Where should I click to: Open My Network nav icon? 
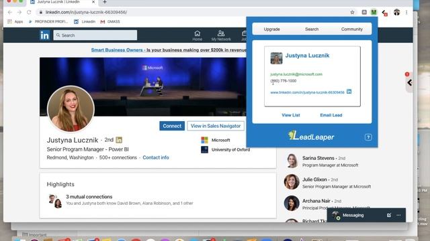coord(221,35)
